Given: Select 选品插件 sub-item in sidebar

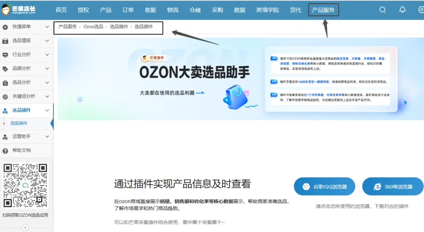Looking at the screenshot, I should pos(19,123).
